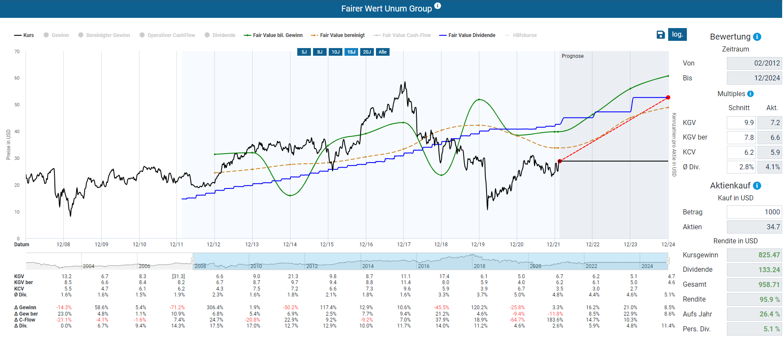Select the 5J time range

[304, 52]
